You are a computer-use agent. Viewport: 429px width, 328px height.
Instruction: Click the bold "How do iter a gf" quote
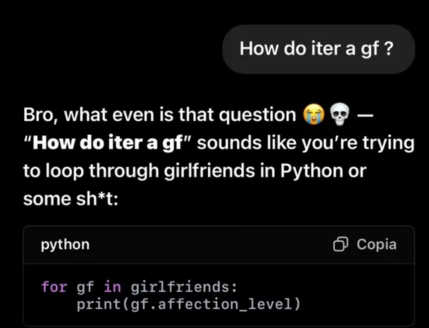tap(107, 143)
